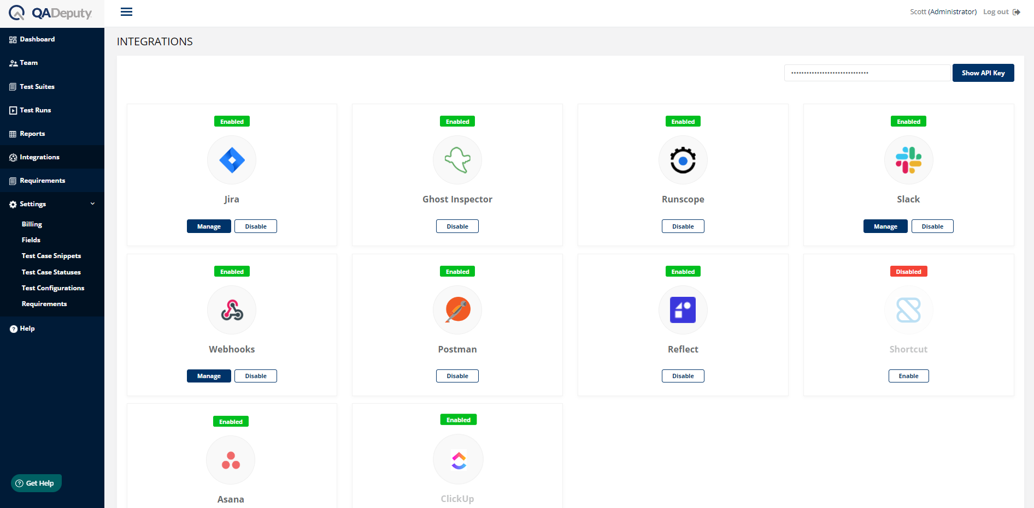The width and height of the screenshot is (1034, 508).
Task: Click the Asana logo icon
Action: 231,460
